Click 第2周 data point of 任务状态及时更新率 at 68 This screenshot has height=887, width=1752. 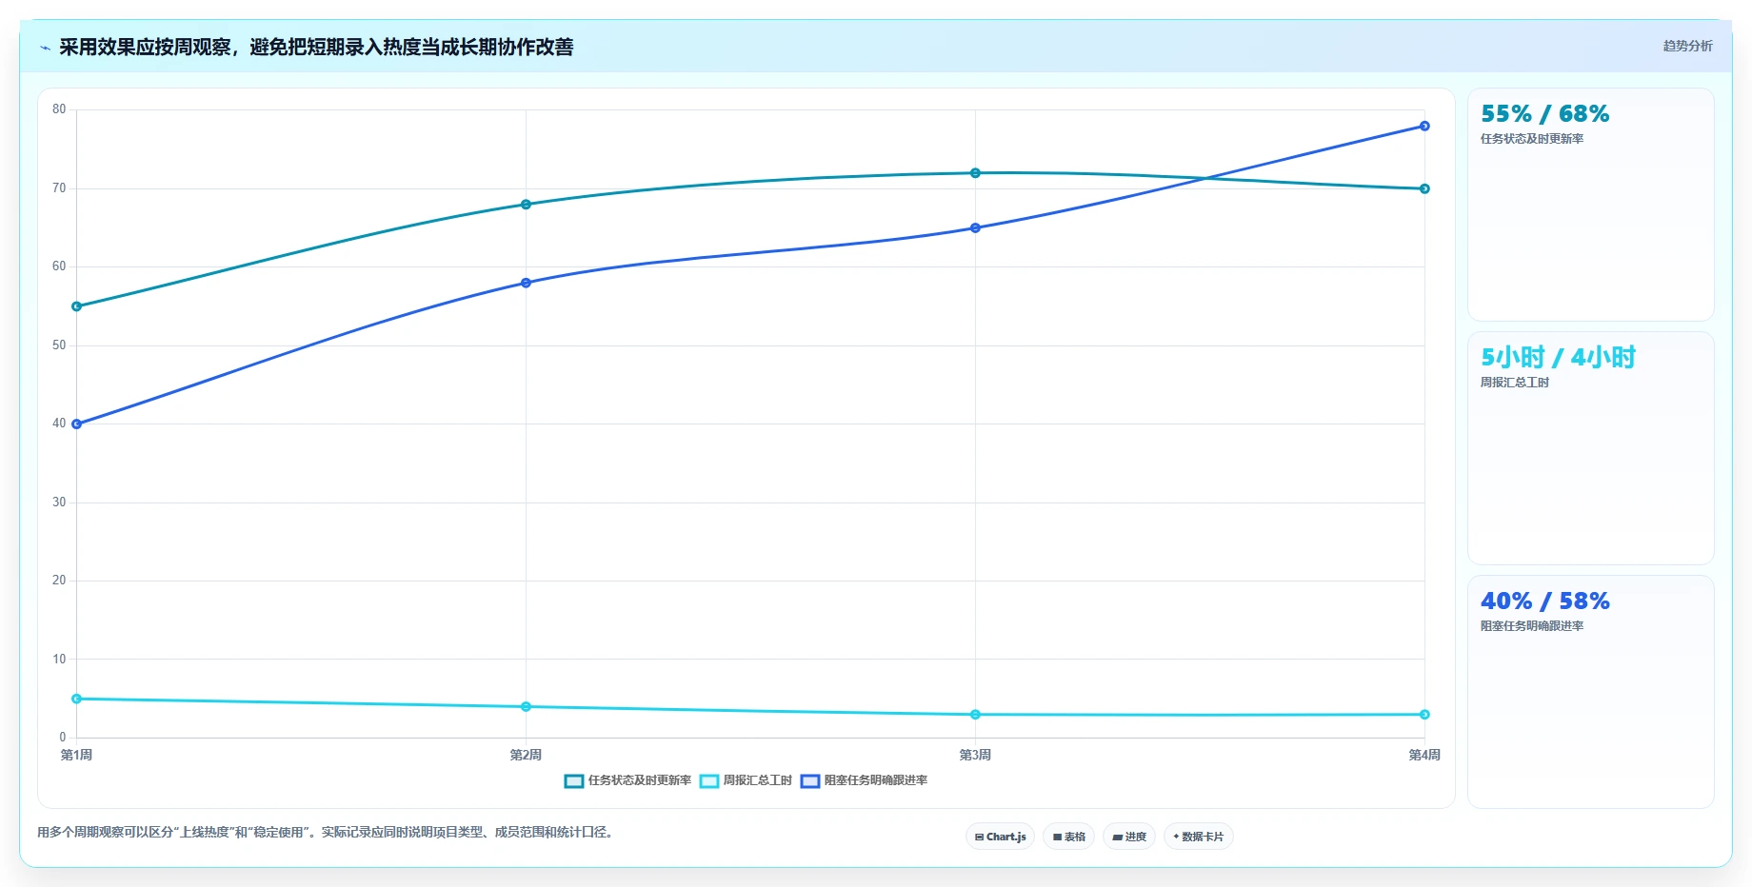click(526, 205)
